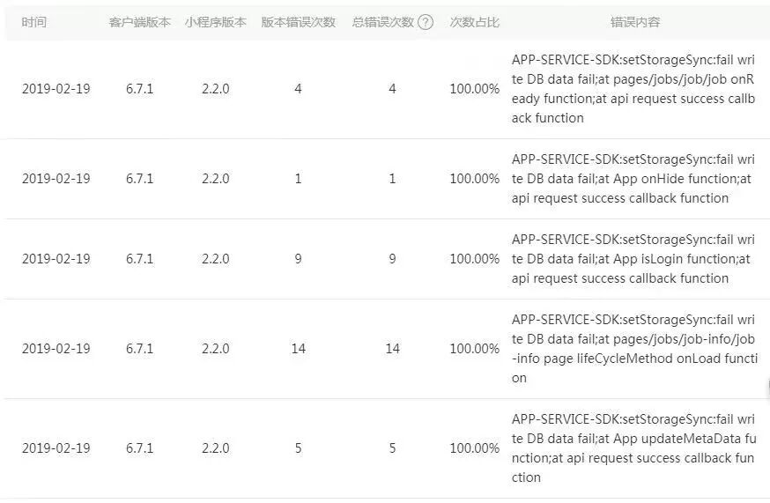Click total error count 5
This screenshot has width=770, height=503.
pos(392,448)
